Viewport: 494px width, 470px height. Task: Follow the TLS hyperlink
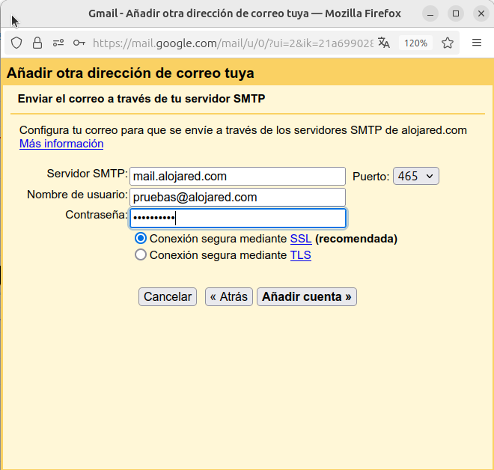point(301,255)
